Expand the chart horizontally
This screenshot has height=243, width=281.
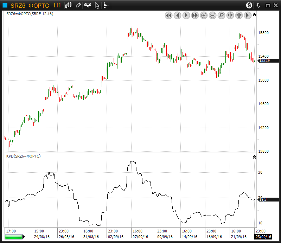coord(239,15)
